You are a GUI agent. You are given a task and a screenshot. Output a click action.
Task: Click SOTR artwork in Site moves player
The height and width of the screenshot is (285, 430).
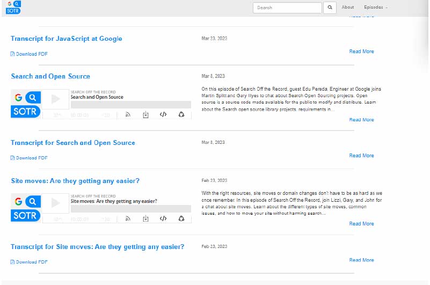26,208
